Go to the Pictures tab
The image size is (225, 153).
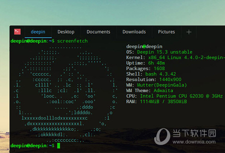(166, 32)
